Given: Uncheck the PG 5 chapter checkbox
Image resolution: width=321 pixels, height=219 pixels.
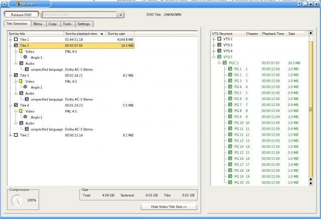Looking at the screenshot, I should [x=230, y=92].
